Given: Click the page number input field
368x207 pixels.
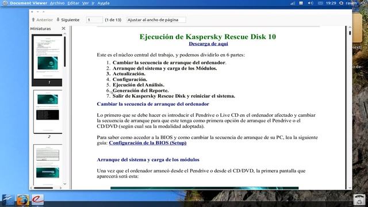Looking at the screenshot, I should pyautogui.click(x=94, y=20).
